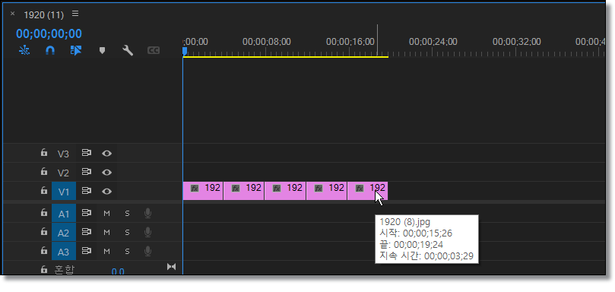The height and width of the screenshot is (292, 615).
Task: Click the fx badge on first clip
Action: click(195, 189)
